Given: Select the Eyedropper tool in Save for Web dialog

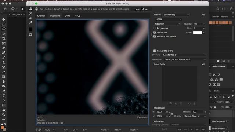Looking at the screenshot, I should click(30, 23).
